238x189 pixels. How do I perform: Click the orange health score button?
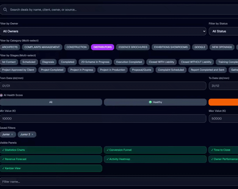pos(223,102)
